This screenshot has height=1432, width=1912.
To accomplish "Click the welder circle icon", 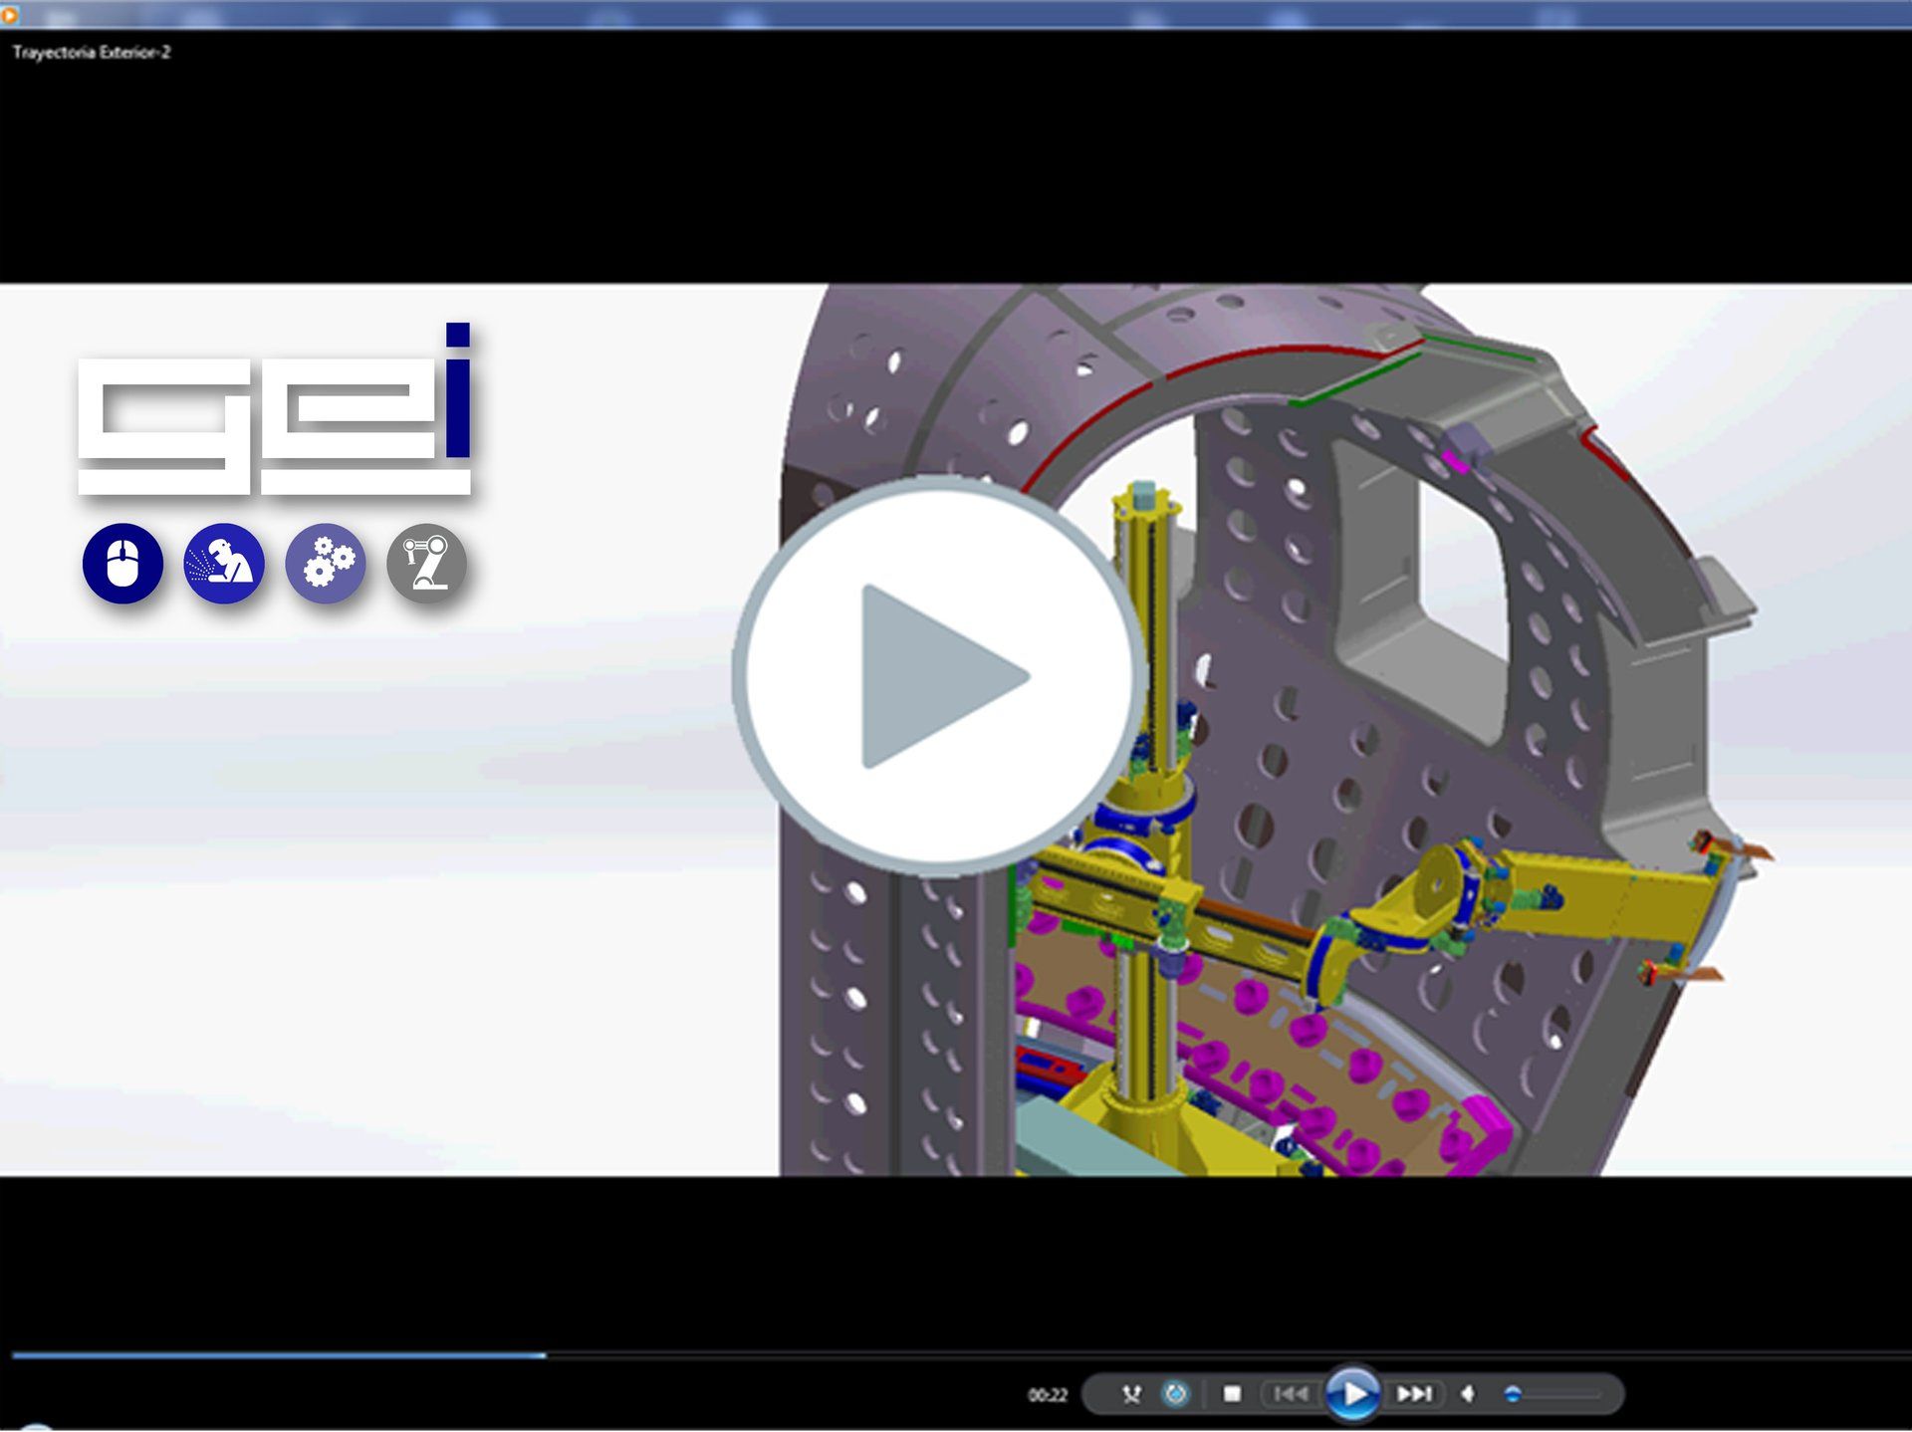I will 224,564.
